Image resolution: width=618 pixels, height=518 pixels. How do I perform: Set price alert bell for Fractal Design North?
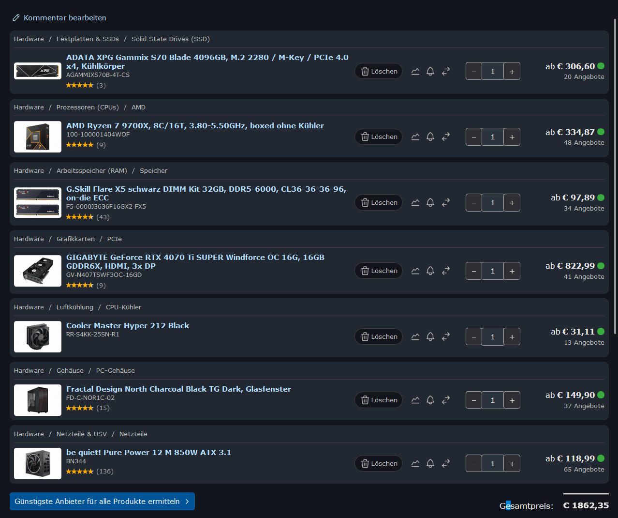(x=430, y=400)
